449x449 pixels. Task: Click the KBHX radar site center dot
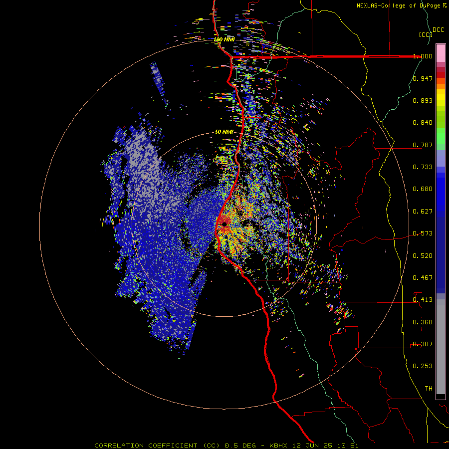[x=224, y=224]
